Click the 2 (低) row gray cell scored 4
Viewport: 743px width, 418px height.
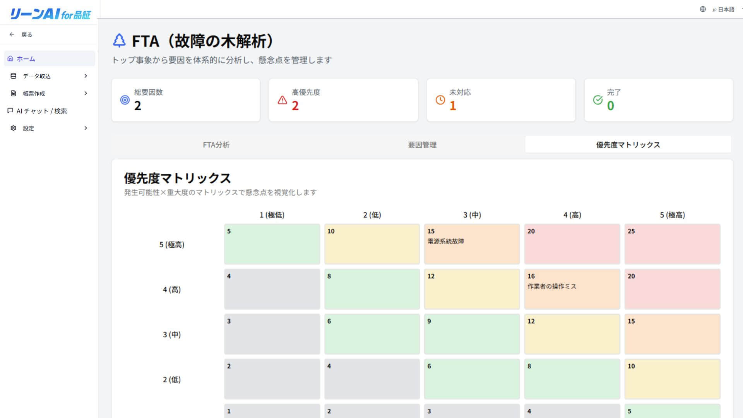click(372, 379)
